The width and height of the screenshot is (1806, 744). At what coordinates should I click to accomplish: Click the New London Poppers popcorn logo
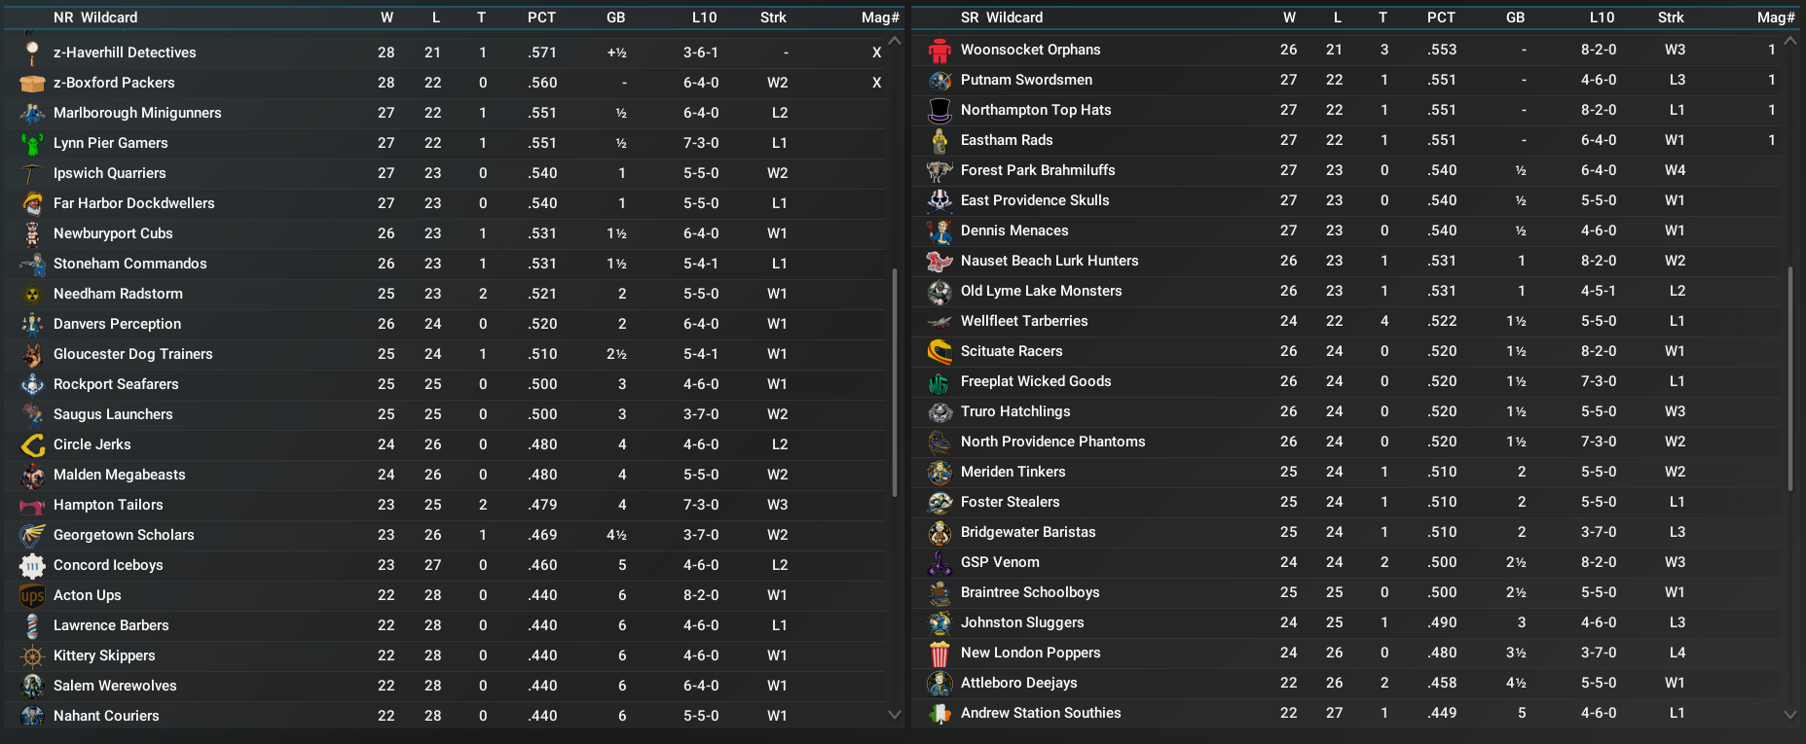(940, 654)
